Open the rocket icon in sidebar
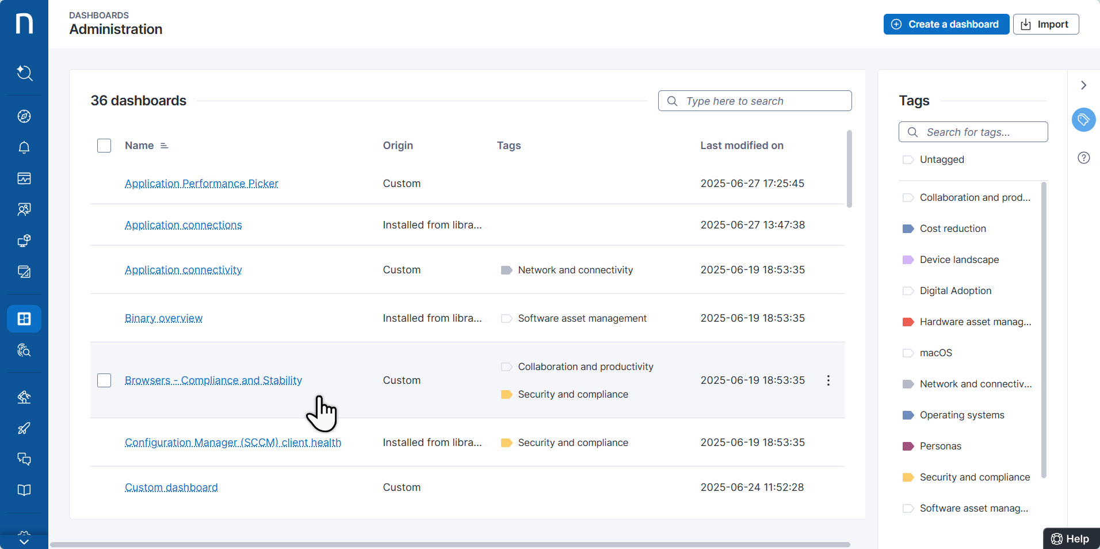The height and width of the screenshot is (549, 1100). coord(24,428)
